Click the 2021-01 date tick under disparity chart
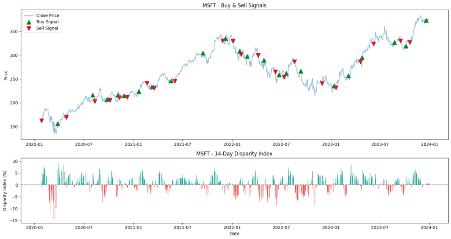Image resolution: width=451 pixels, height=239 pixels. pyautogui.click(x=133, y=228)
